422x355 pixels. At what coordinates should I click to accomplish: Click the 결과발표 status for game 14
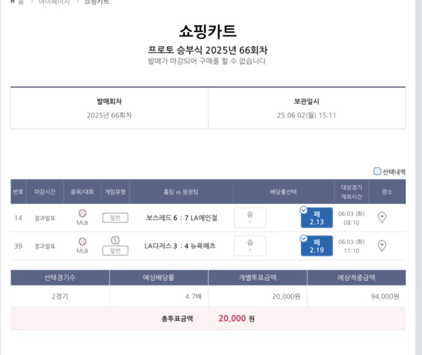click(x=45, y=218)
